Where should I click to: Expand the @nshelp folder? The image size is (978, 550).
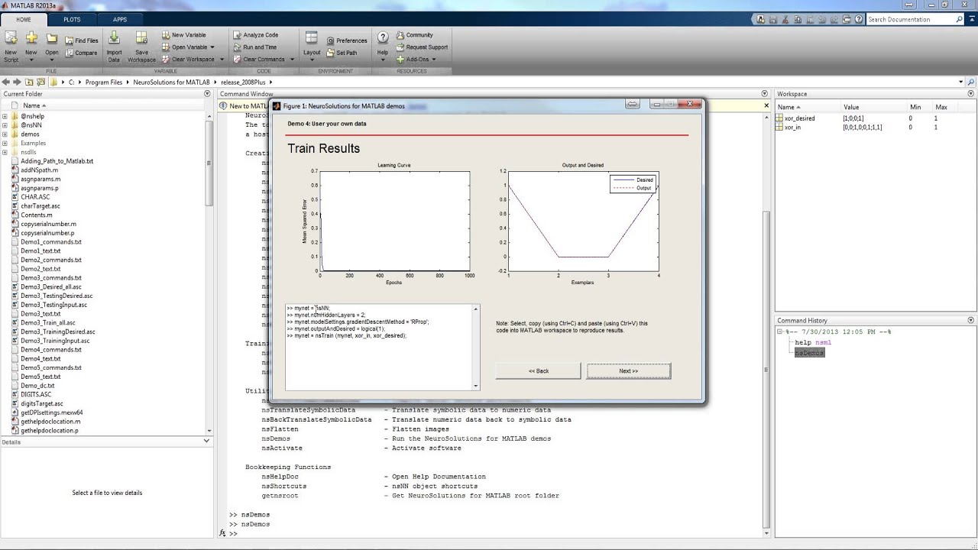pyautogui.click(x=5, y=116)
